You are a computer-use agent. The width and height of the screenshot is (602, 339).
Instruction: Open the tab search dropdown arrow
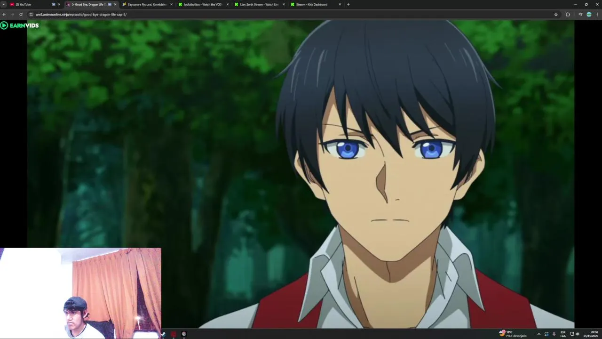tap(3, 4)
